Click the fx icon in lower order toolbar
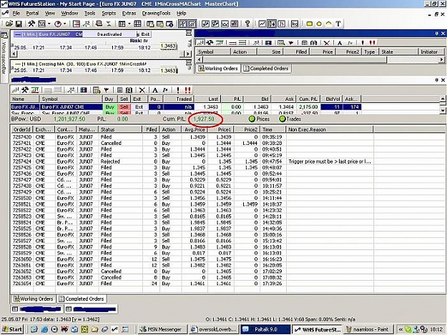Viewport: 447px width, 335px height. [x=165, y=90]
